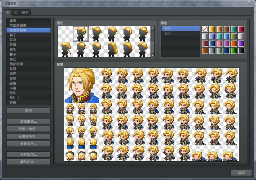
Task: Click the currently selected back hair variation
Action: [81, 34]
